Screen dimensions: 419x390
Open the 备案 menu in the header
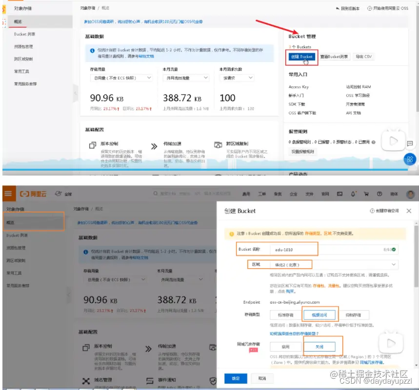coord(278,194)
